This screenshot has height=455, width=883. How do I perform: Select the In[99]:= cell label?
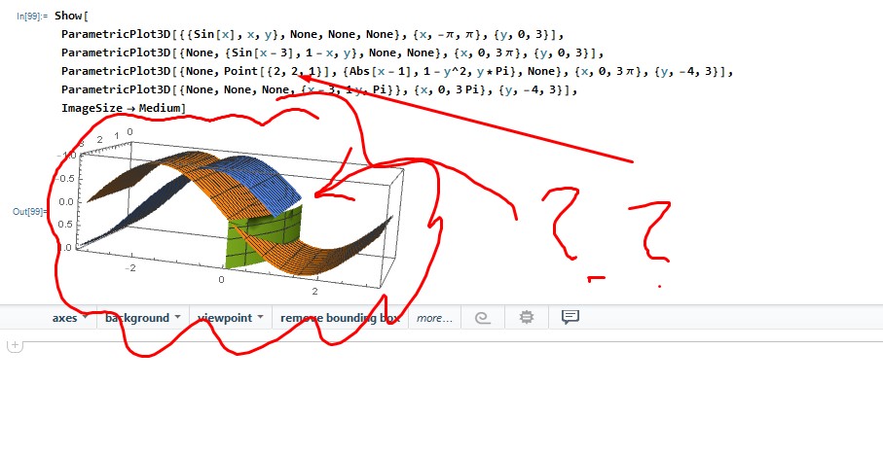tap(32, 17)
